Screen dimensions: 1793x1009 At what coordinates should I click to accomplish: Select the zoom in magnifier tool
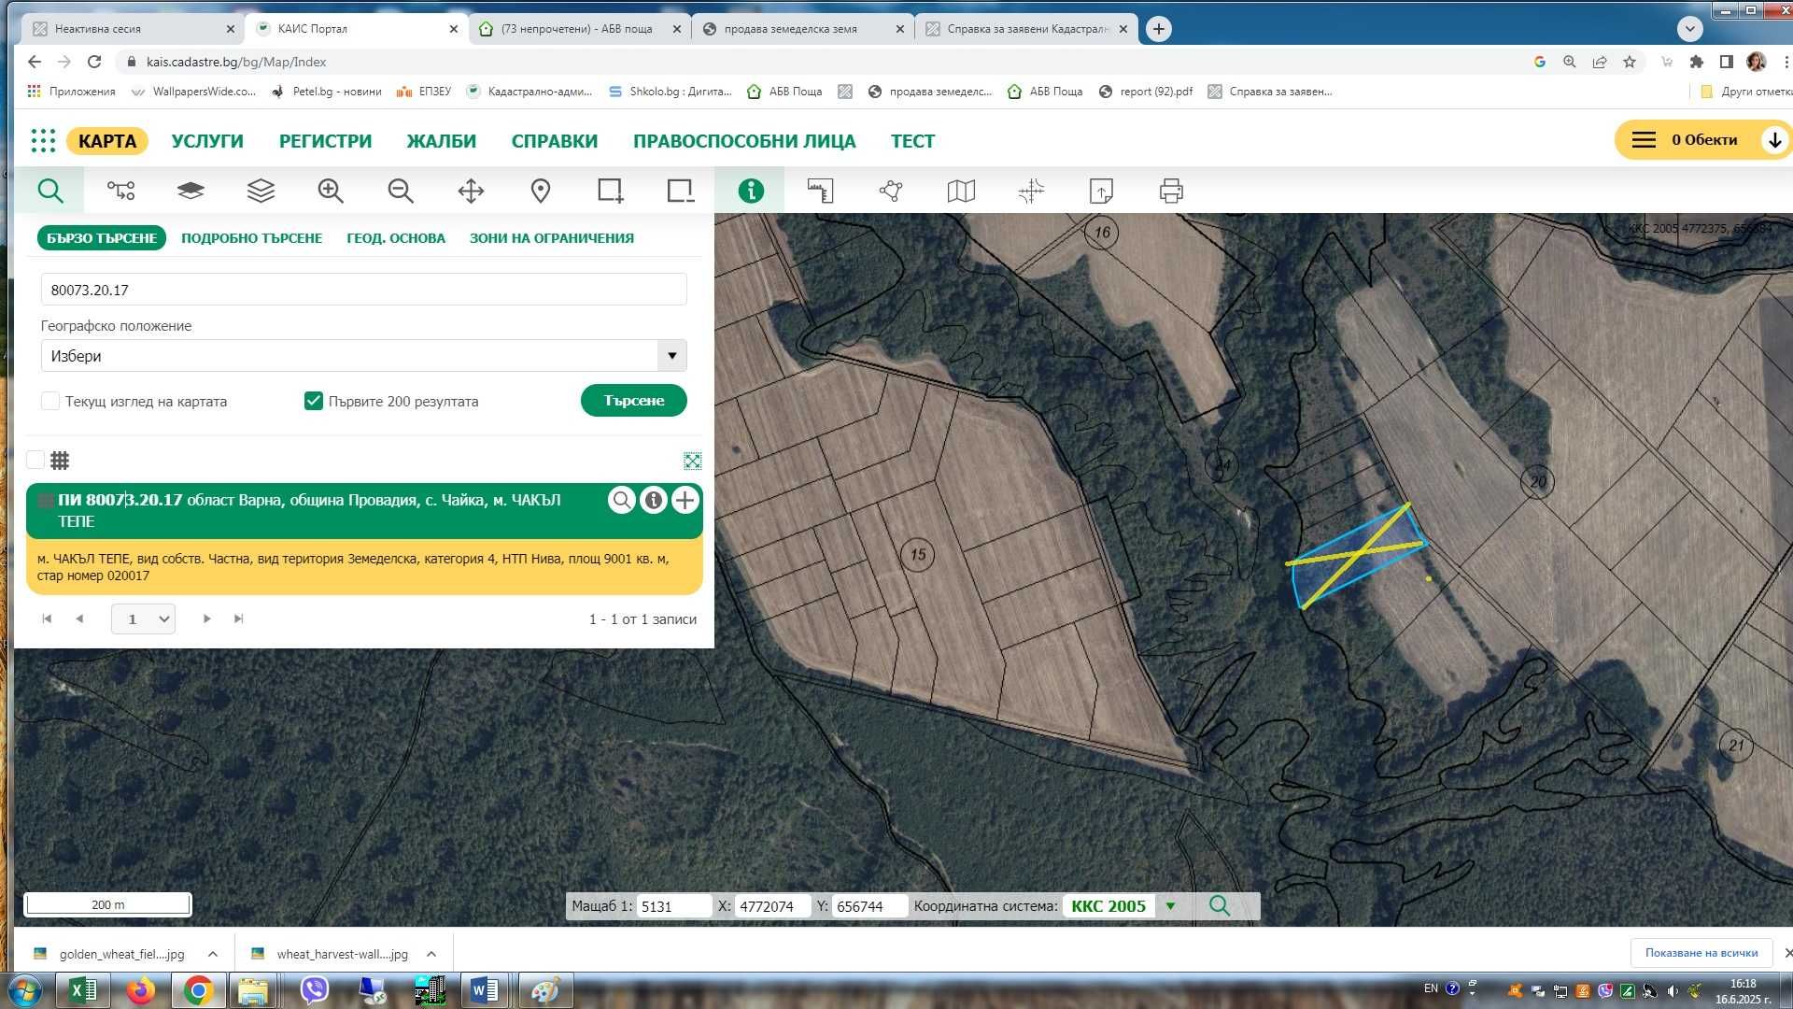(331, 192)
